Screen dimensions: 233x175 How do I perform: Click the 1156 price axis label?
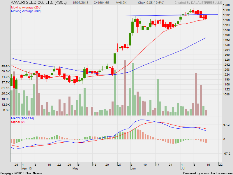click(x=226, y=84)
